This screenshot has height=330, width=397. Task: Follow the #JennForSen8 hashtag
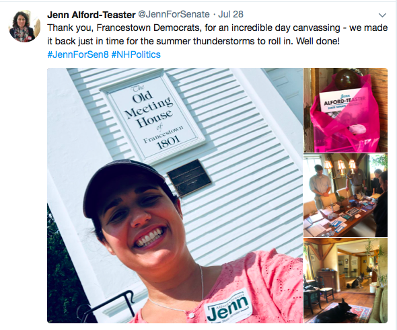click(78, 54)
